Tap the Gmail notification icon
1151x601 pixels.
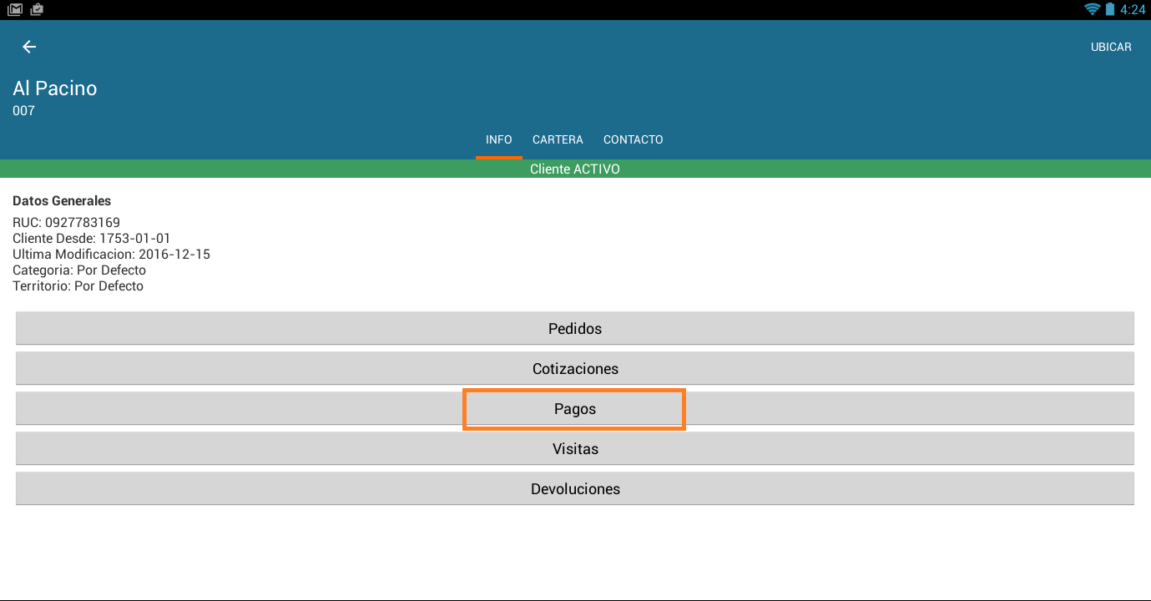[x=15, y=10]
